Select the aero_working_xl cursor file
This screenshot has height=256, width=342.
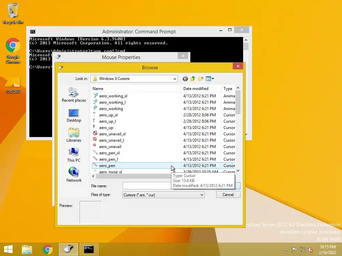click(113, 96)
